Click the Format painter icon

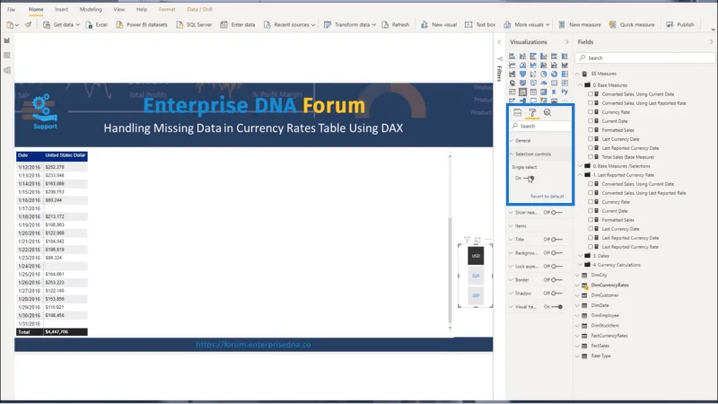pyautogui.click(x=29, y=25)
